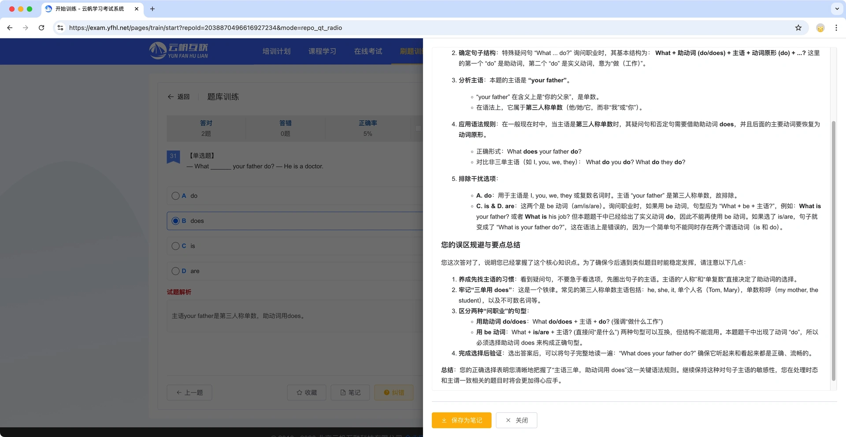The height and width of the screenshot is (437, 846).
Task: Go back with the 返回 arrow
Action: point(178,97)
